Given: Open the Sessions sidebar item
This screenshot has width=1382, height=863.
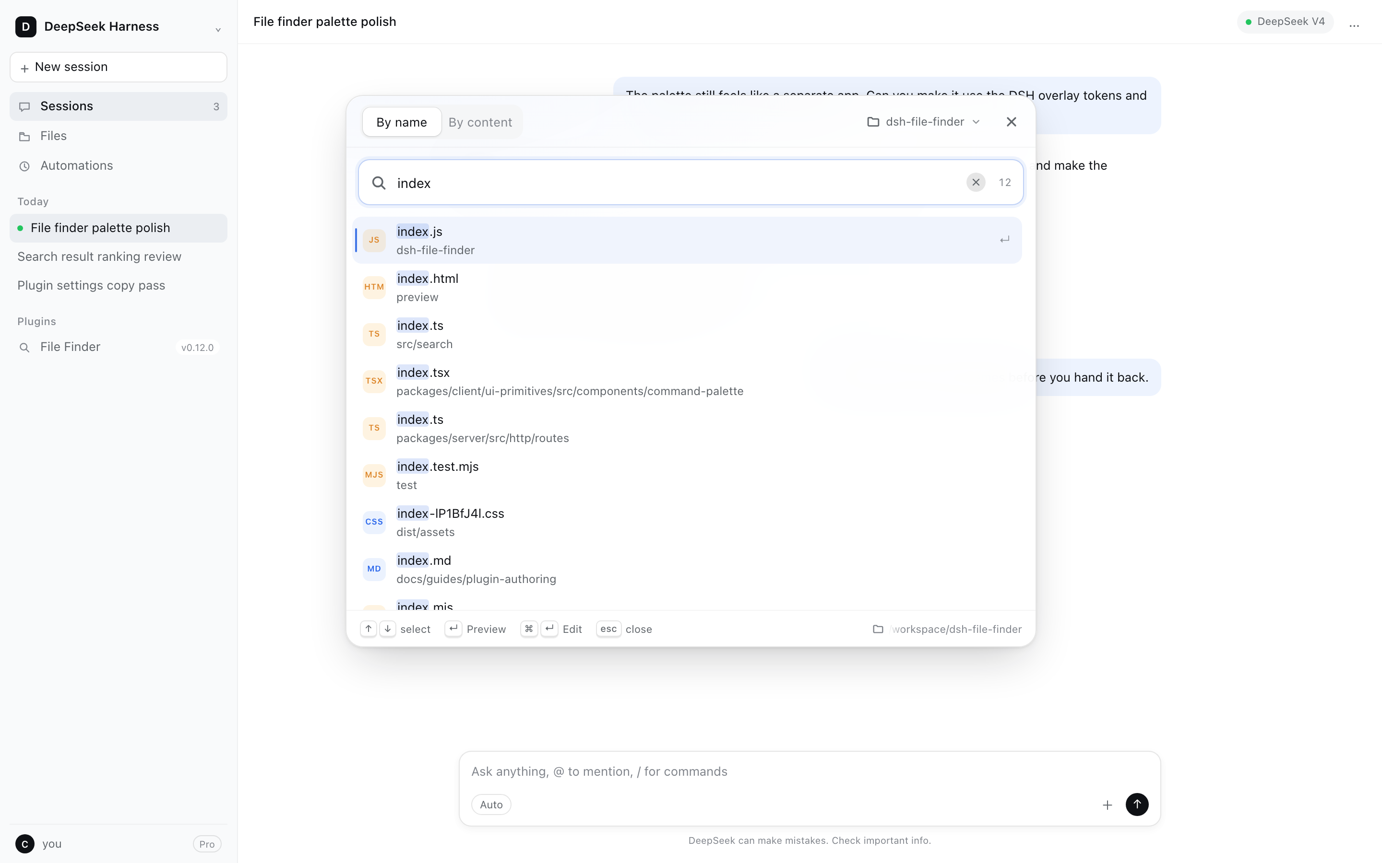Looking at the screenshot, I should [118, 106].
